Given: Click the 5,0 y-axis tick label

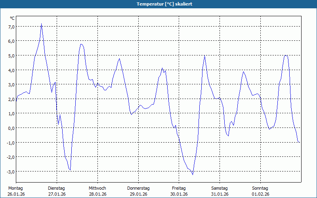Looking at the screenshot, I should 11,56.
